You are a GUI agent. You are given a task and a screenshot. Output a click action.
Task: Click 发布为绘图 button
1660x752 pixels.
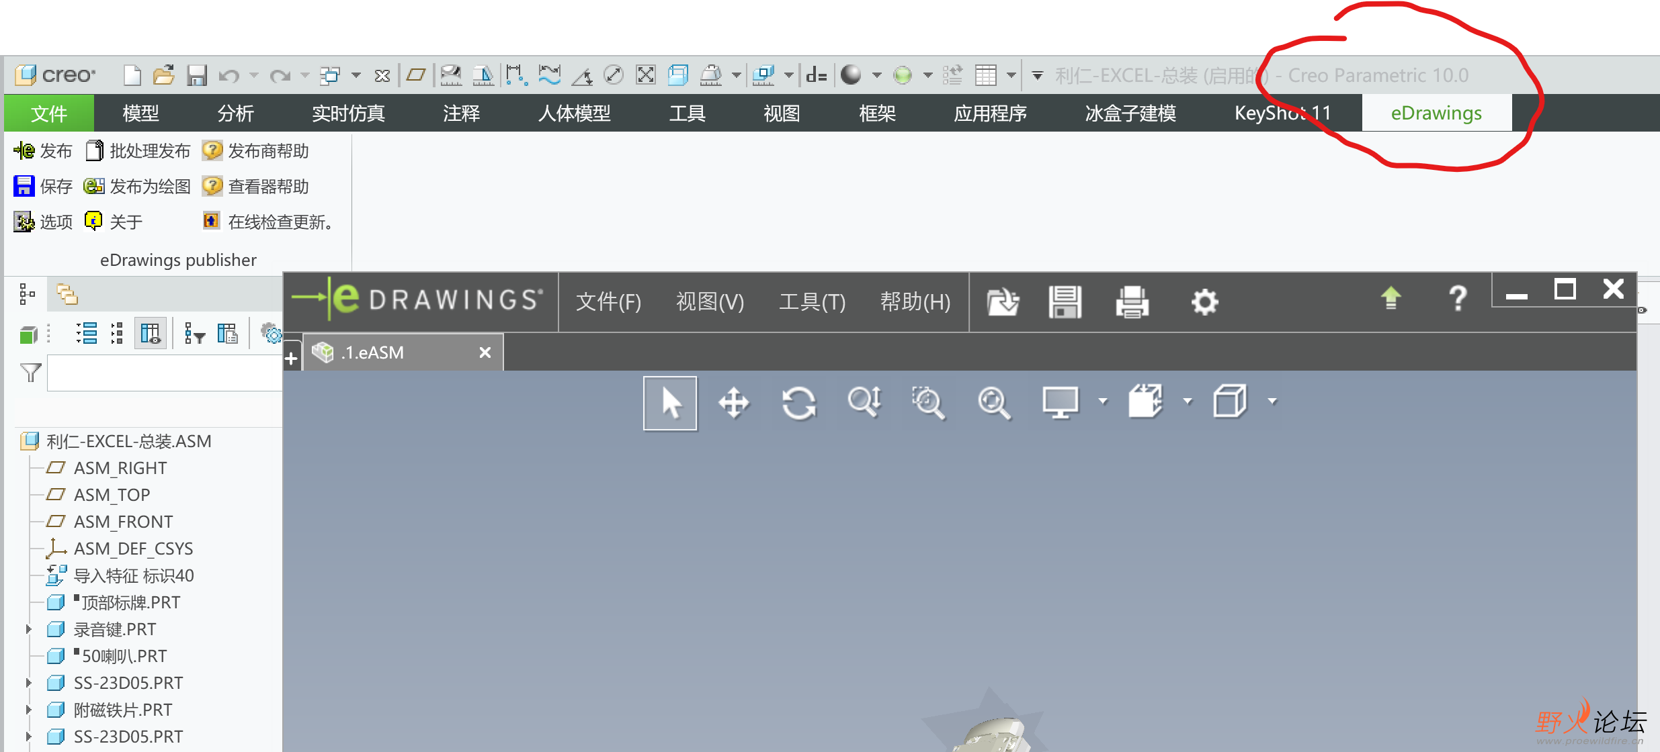click(x=137, y=186)
